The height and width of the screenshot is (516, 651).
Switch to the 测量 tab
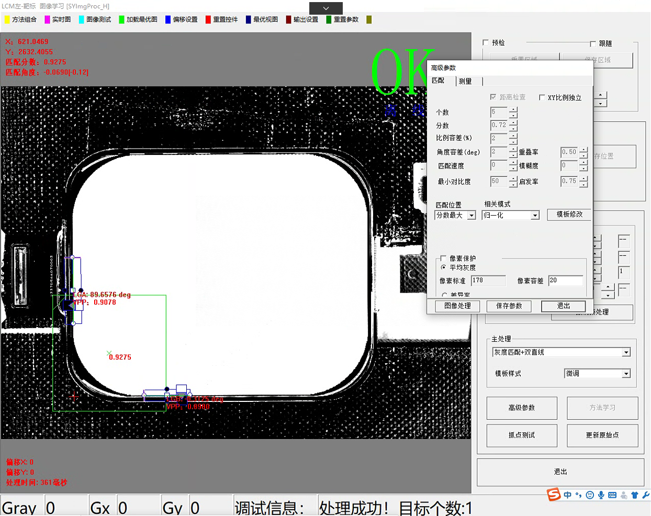[465, 81]
